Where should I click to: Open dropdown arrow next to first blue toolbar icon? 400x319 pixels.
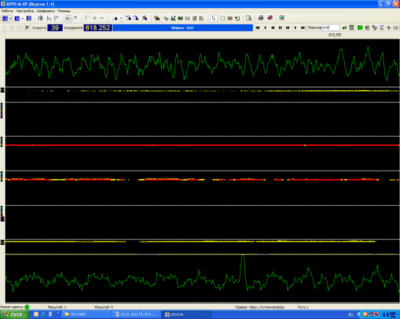tap(12, 18)
